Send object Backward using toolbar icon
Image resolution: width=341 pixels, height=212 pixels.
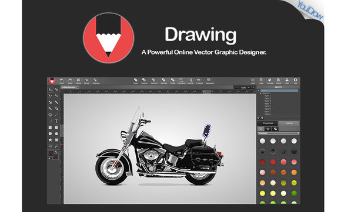[x=209, y=80]
